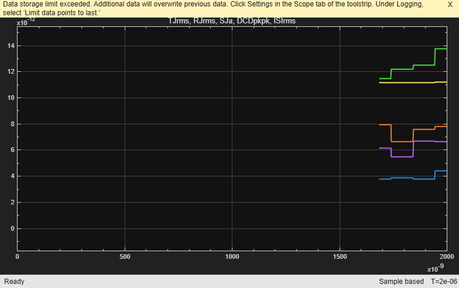Viewport: 459px width, 288px height.
Task: Click the y-axis tick label 10
Action: click(x=11, y=98)
